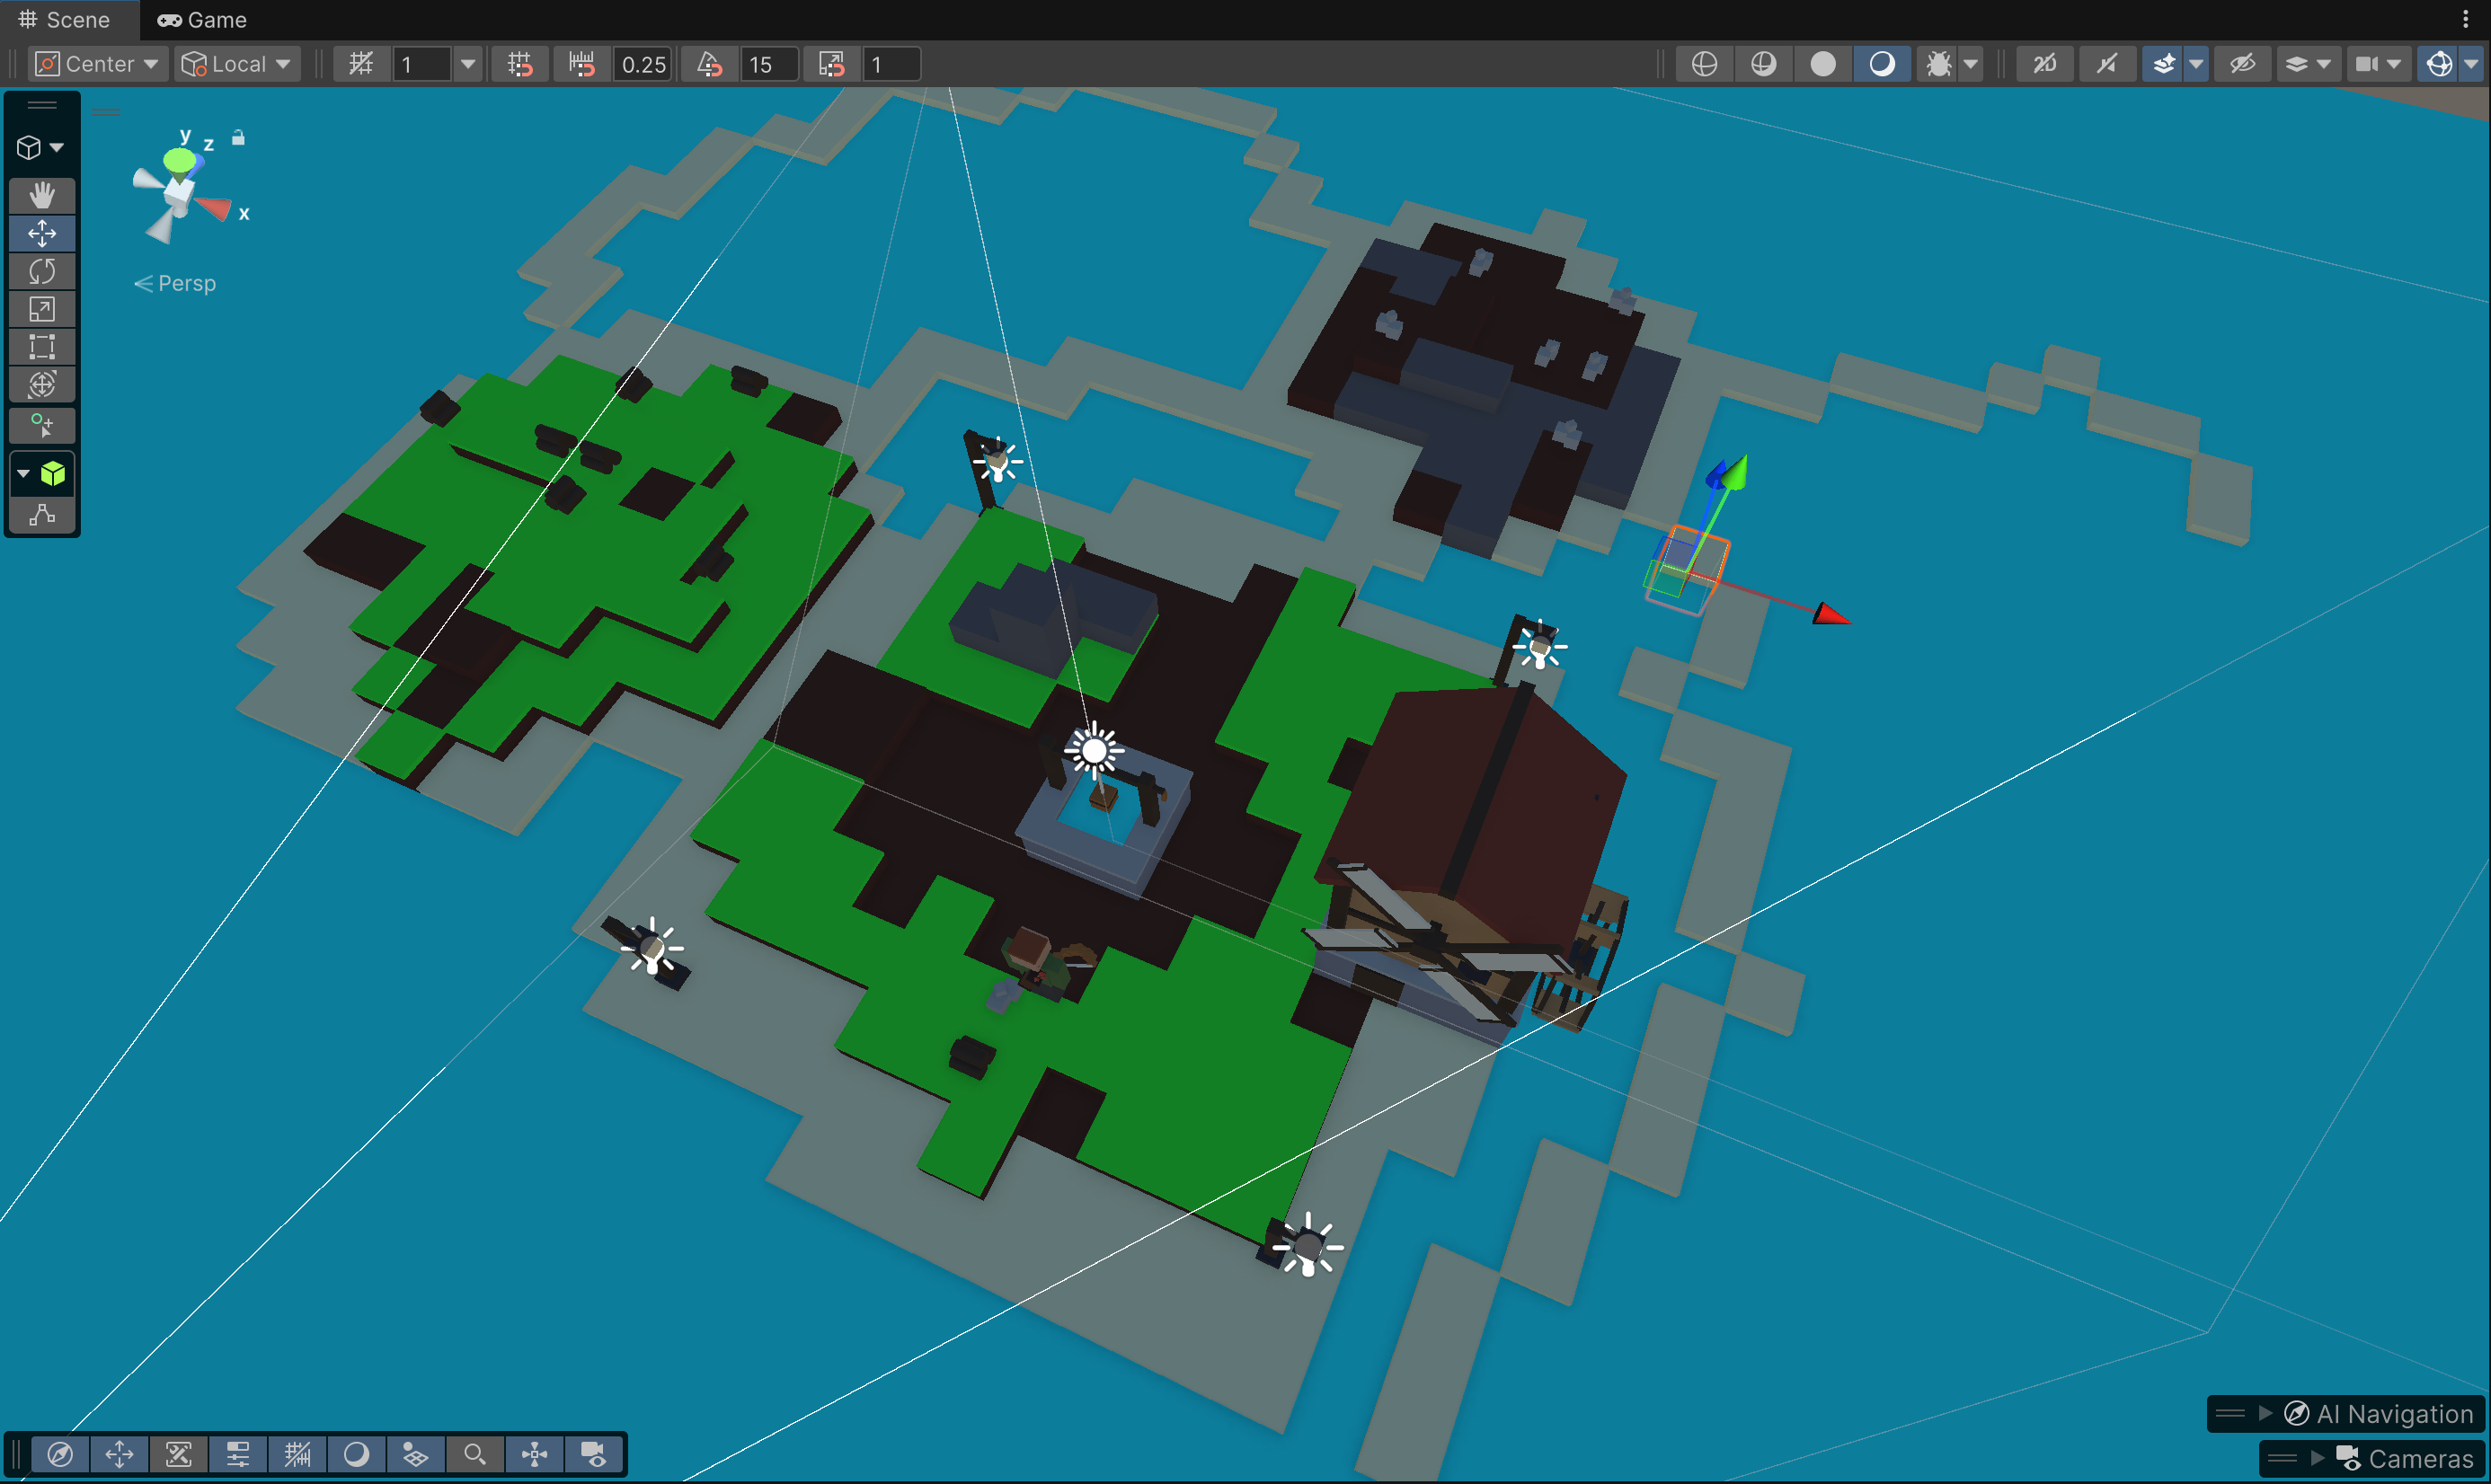Switch to the Game tab
This screenshot has height=1484, width=2491.
click(x=202, y=20)
